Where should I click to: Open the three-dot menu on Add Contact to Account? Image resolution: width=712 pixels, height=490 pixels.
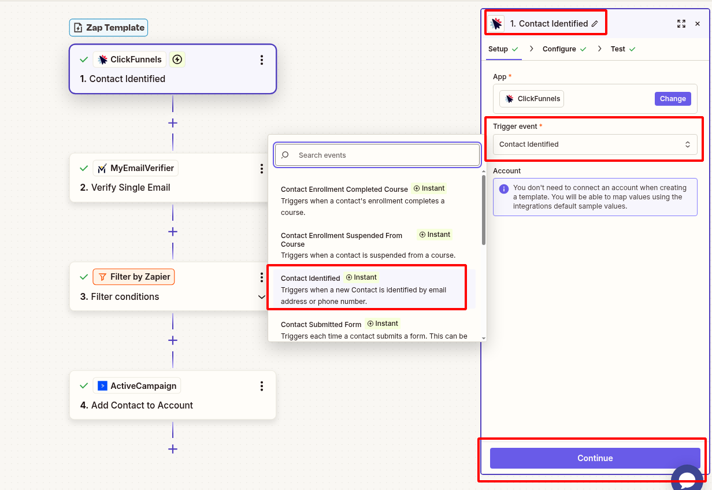coord(262,386)
